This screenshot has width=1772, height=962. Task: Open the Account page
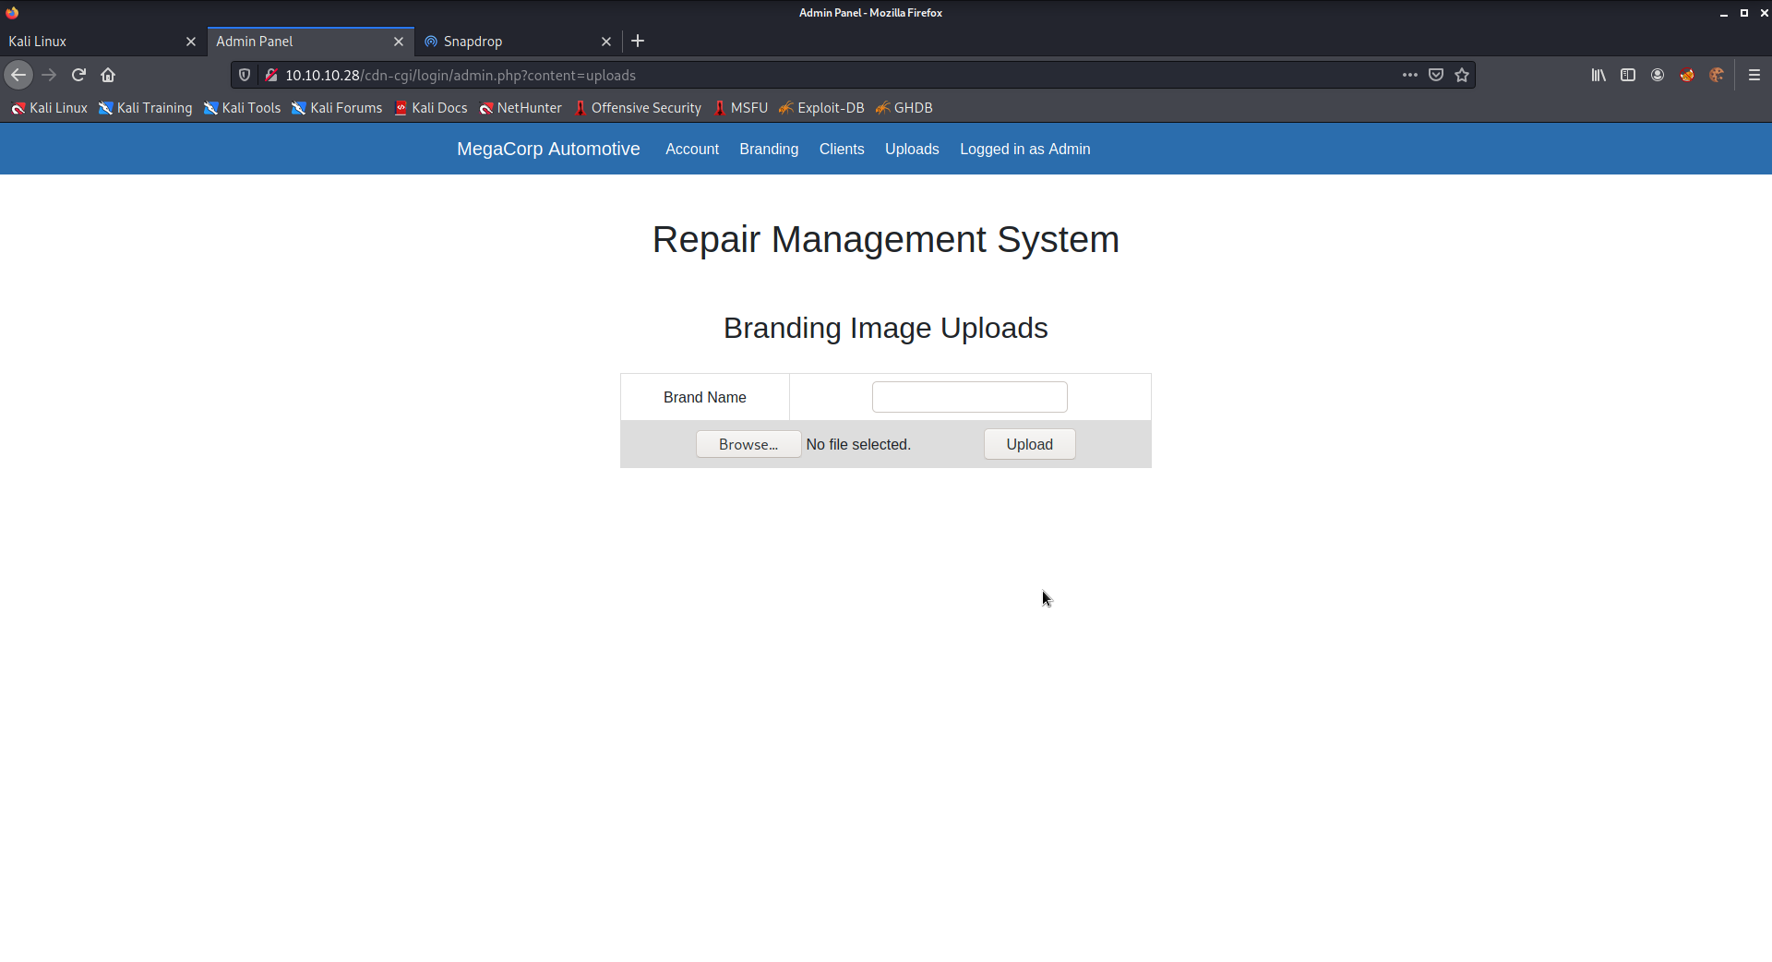[x=692, y=149]
